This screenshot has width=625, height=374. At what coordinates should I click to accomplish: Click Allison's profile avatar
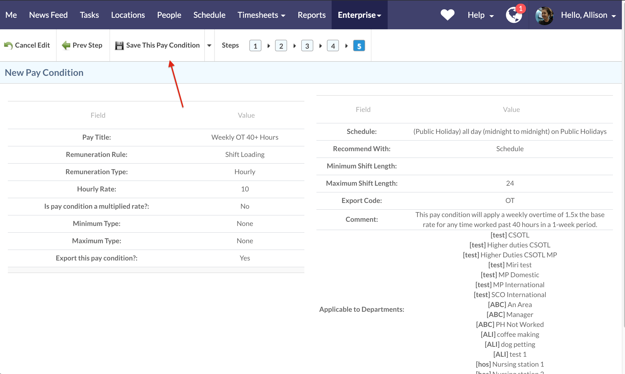point(544,15)
